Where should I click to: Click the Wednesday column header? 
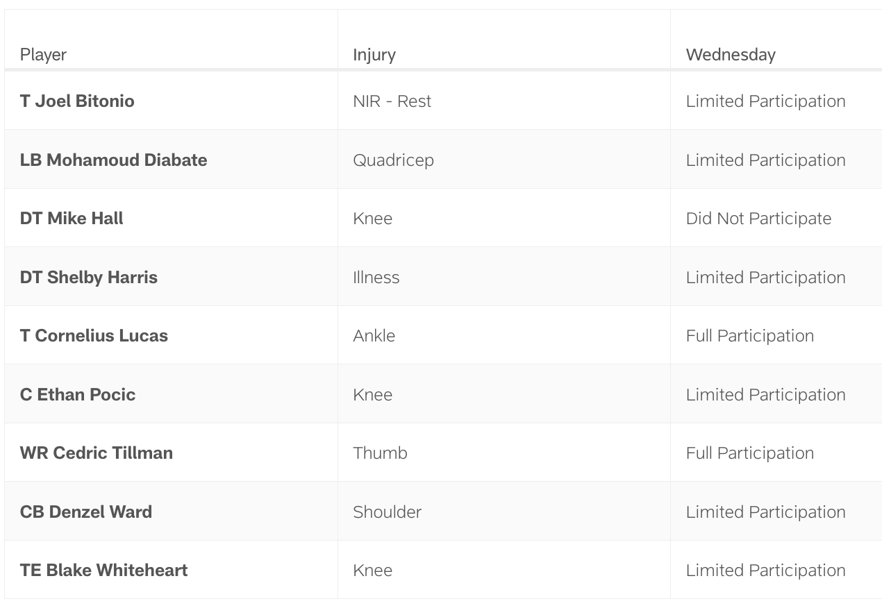pyautogui.click(x=730, y=55)
